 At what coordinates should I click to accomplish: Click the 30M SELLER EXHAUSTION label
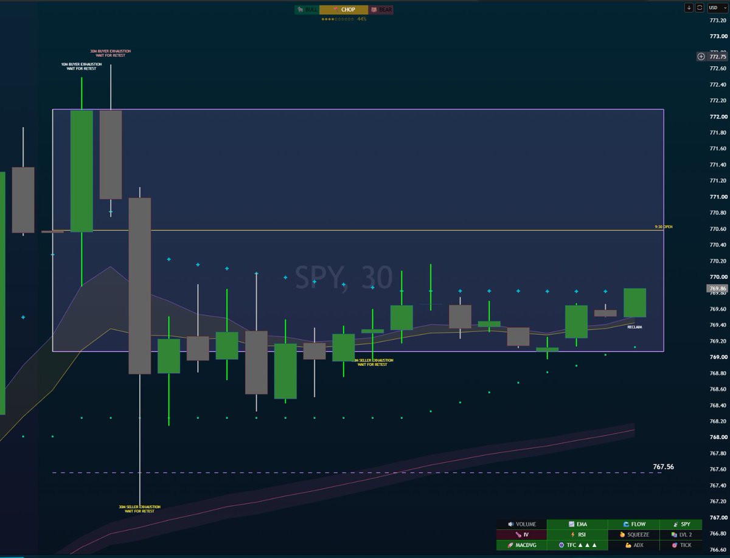139,509
